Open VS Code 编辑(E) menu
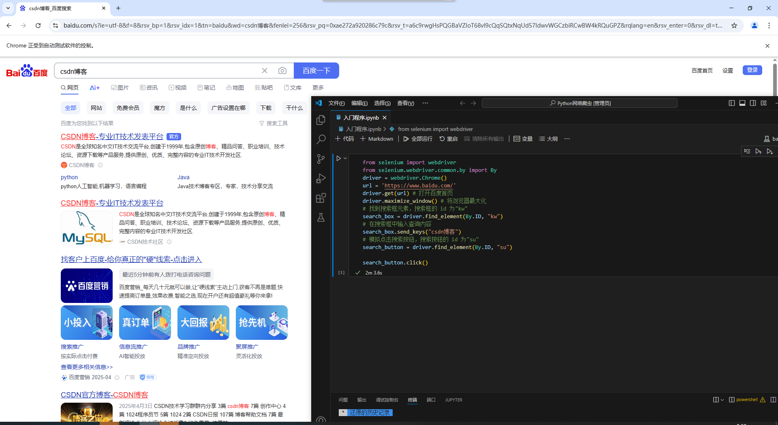Screen dimensions: 778x425 pyautogui.click(x=359, y=103)
